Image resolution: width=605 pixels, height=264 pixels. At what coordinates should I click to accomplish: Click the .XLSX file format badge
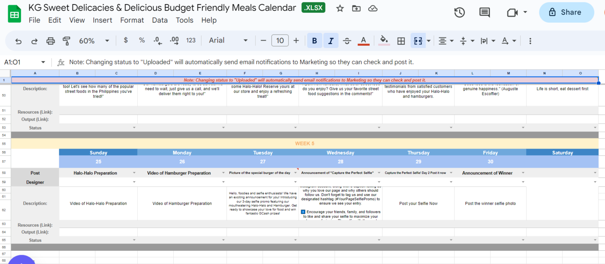(313, 8)
